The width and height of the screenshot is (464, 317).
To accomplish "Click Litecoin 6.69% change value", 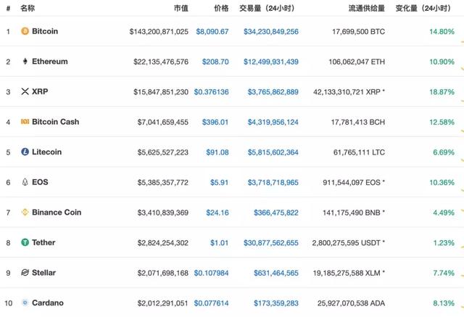I will tap(444, 152).
